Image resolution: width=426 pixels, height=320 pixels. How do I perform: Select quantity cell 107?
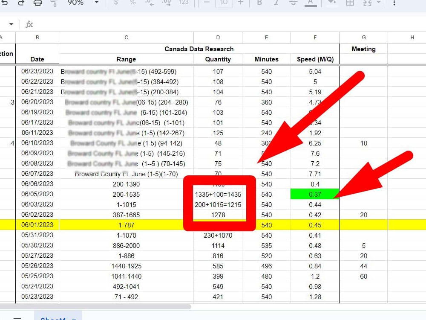point(218,71)
